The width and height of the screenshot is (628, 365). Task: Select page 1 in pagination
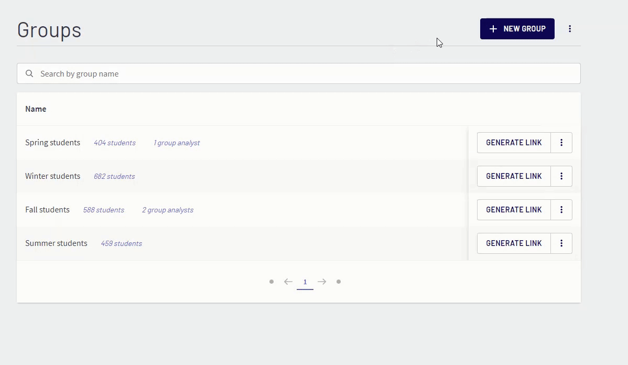click(305, 282)
